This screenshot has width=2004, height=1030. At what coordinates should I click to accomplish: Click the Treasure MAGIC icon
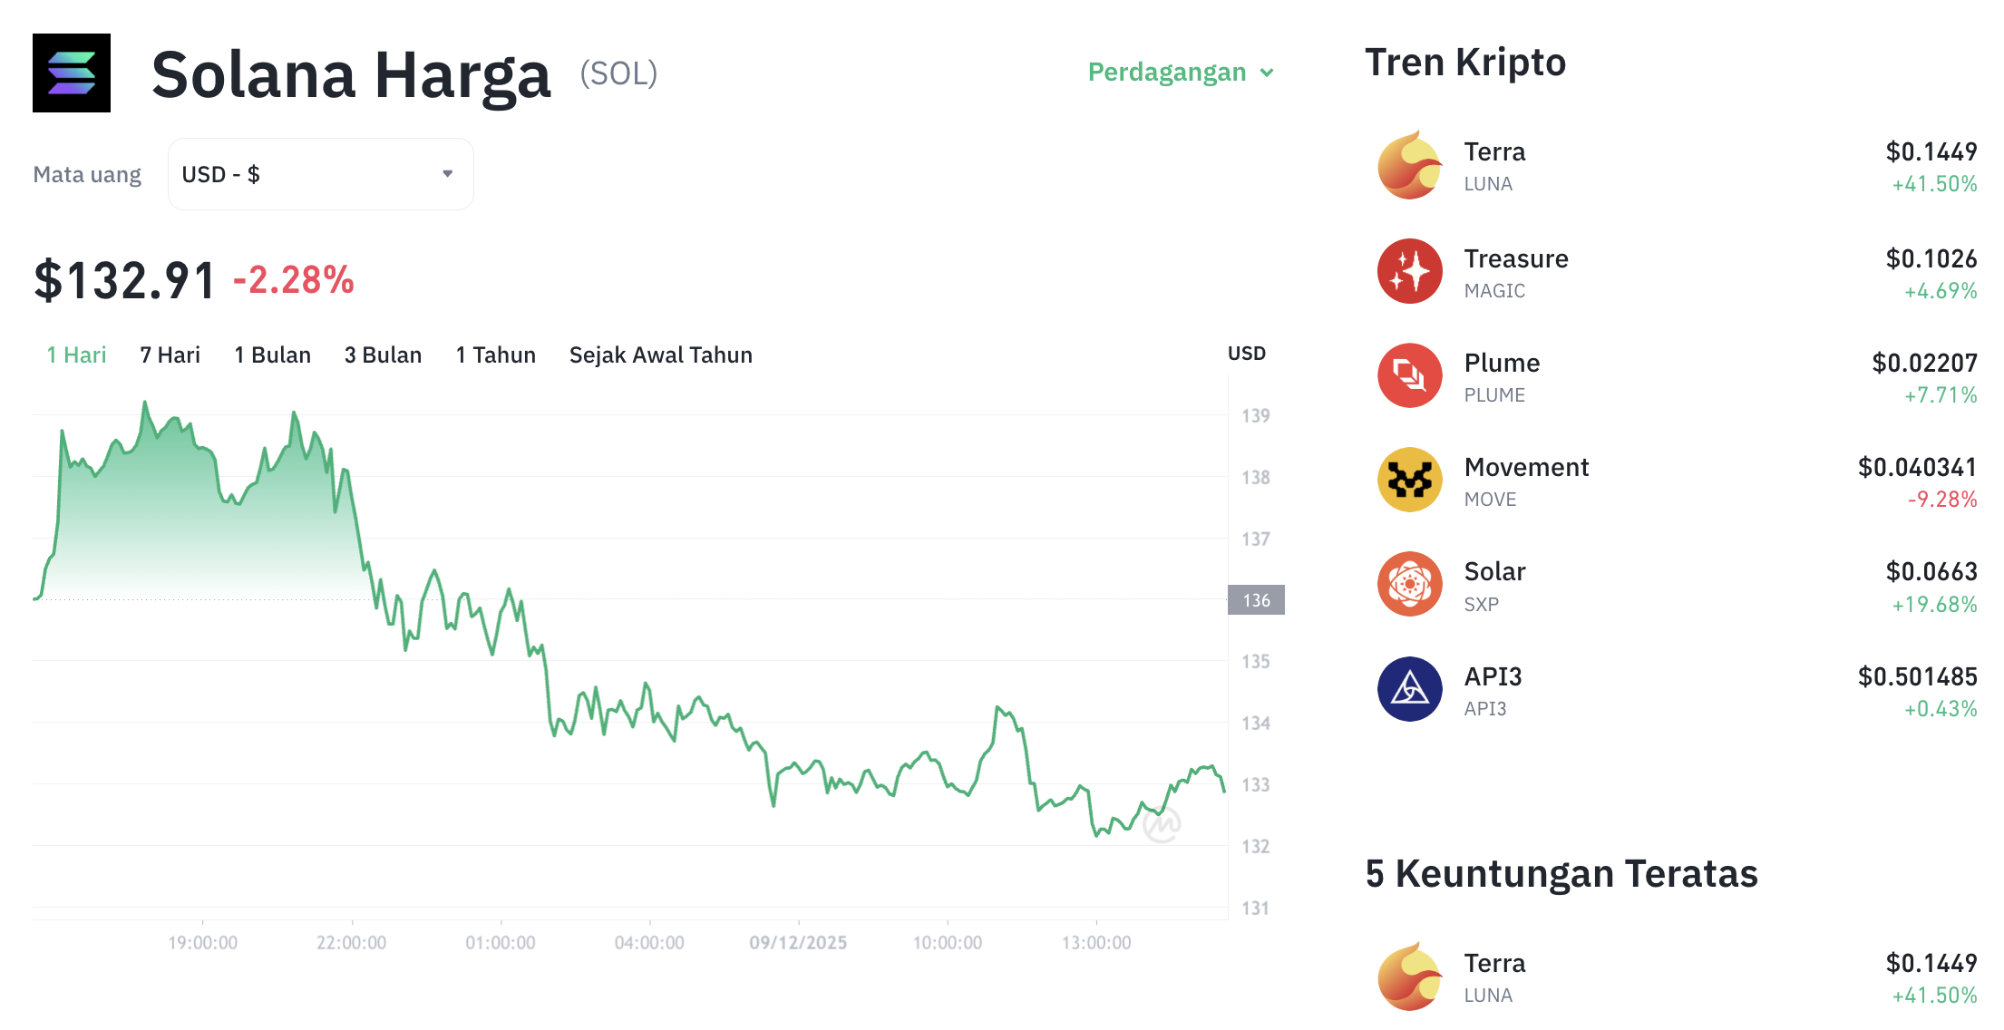tap(1409, 271)
